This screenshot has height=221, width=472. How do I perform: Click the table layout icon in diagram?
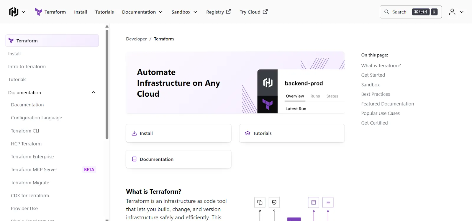(314, 202)
